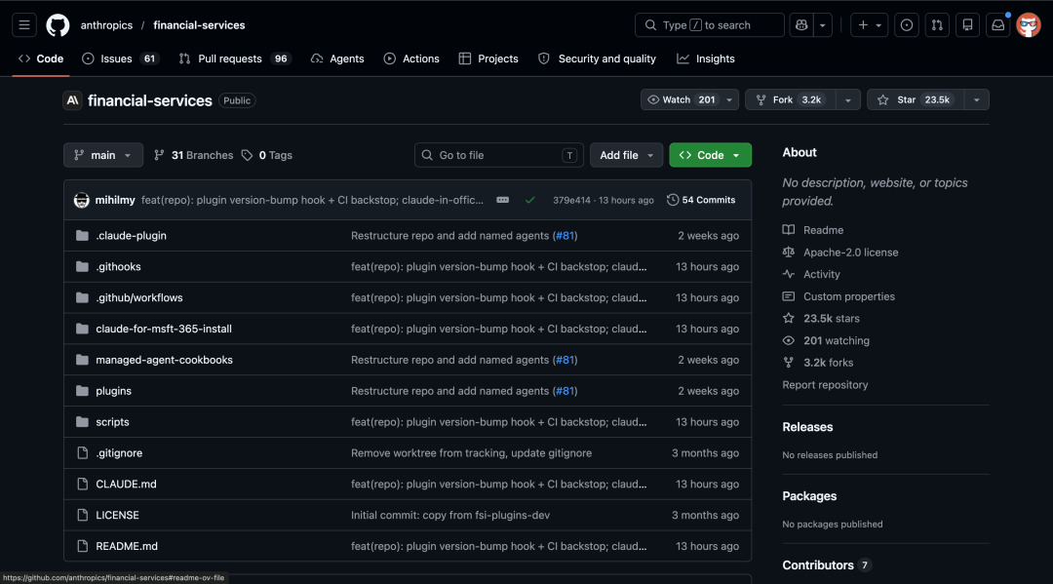Viewport: 1053px width, 584px height.
Task: Open the anthropics organization breadcrumb
Action: [107, 25]
